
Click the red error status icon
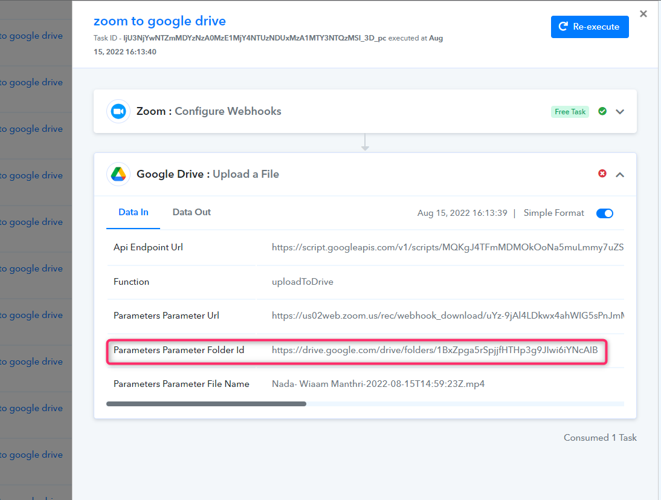pos(602,174)
